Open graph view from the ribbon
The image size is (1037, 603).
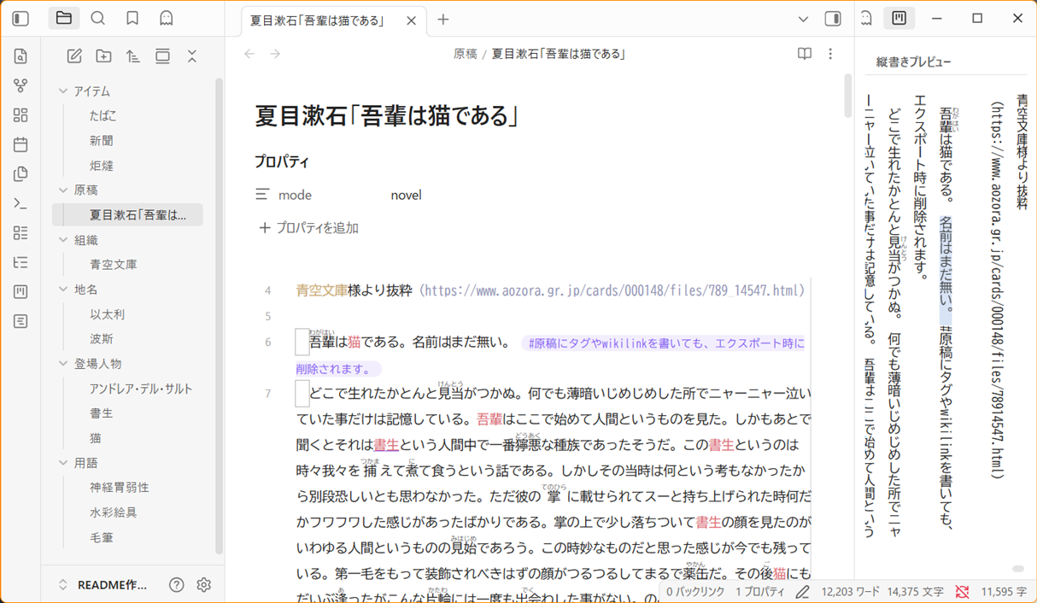(x=21, y=85)
